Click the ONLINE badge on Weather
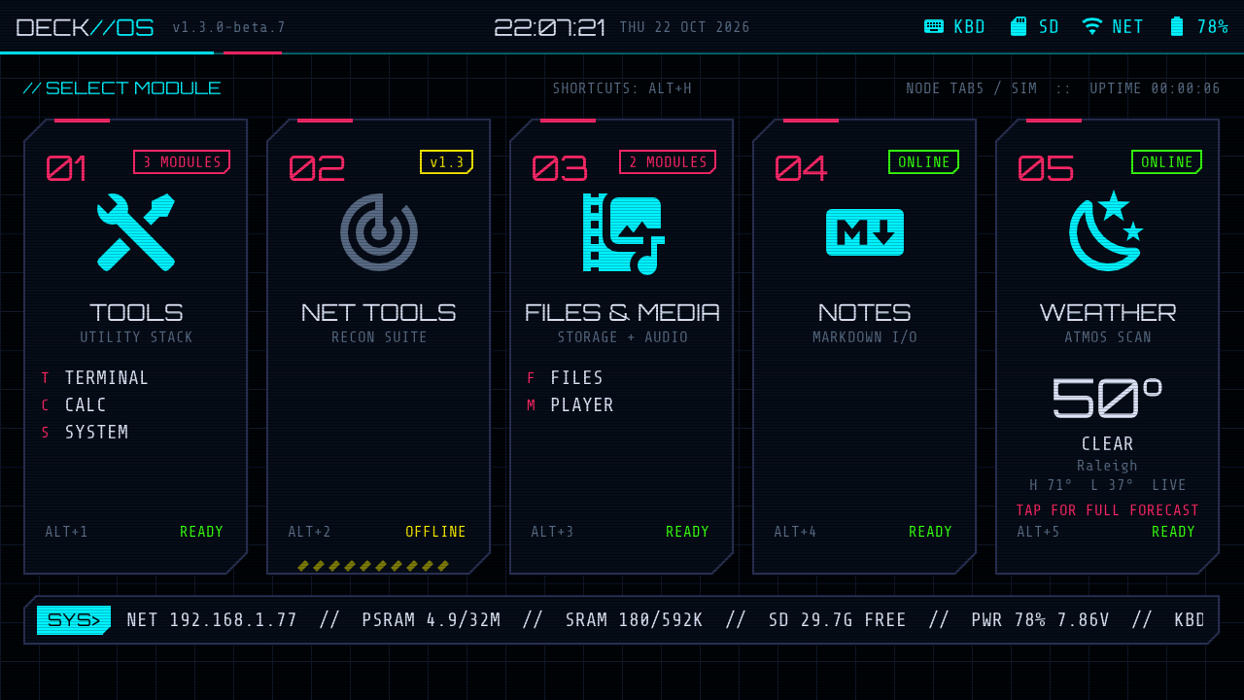 tap(1166, 162)
